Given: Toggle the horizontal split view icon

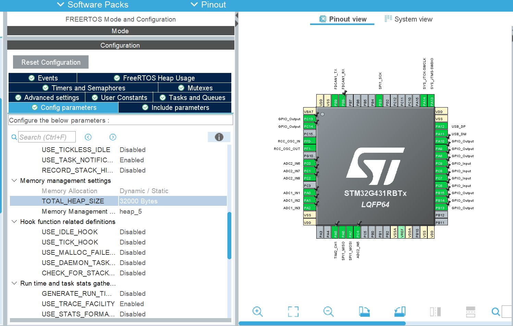Looking at the screenshot, I should 471,311.
